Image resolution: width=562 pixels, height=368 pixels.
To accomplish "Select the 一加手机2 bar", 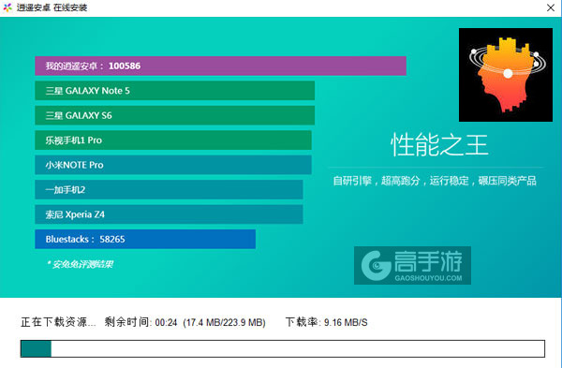I will [x=169, y=189].
